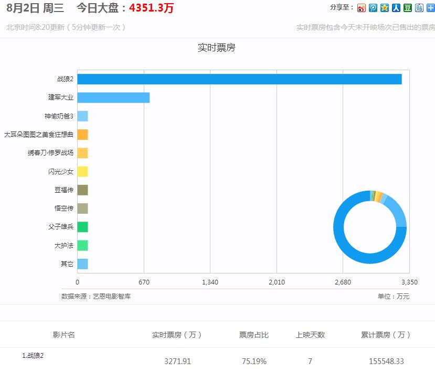
Task: Click the 今日大盘 4351.3万 value
Action: pos(151,8)
